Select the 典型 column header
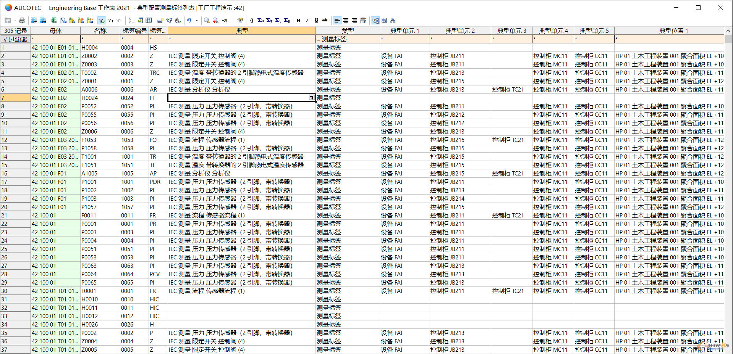This screenshot has height=354, width=733. [x=242, y=31]
